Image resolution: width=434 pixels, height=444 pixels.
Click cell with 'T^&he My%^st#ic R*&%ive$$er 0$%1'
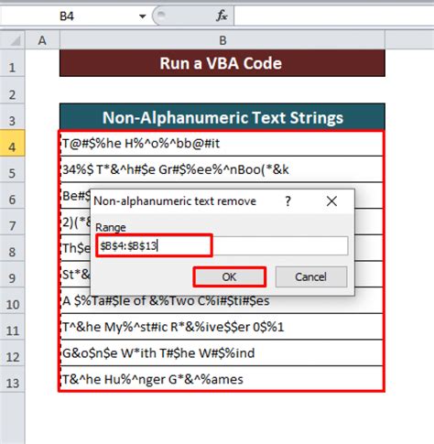pos(222,327)
